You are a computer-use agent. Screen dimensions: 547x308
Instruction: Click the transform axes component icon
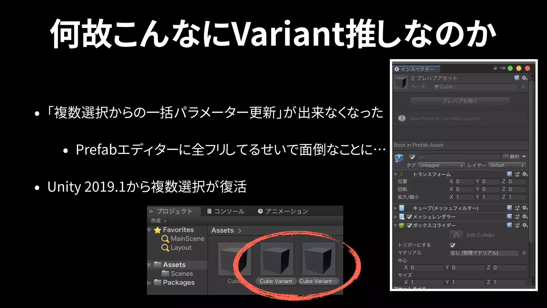coord(402,174)
